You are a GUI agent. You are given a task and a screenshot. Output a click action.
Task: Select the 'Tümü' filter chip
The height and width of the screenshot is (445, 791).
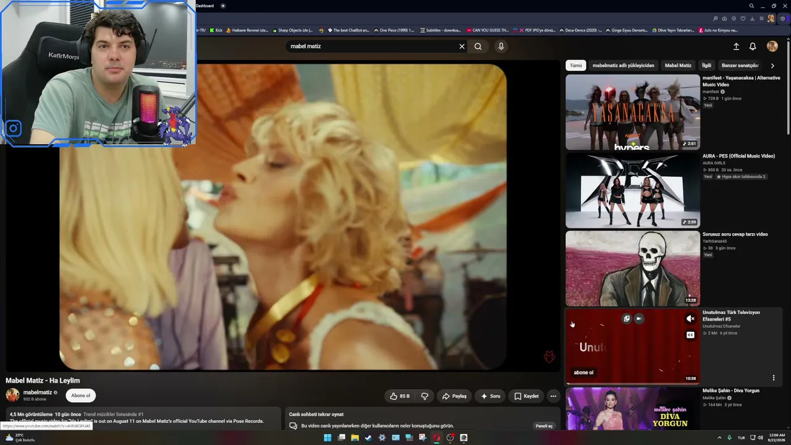pos(576,66)
